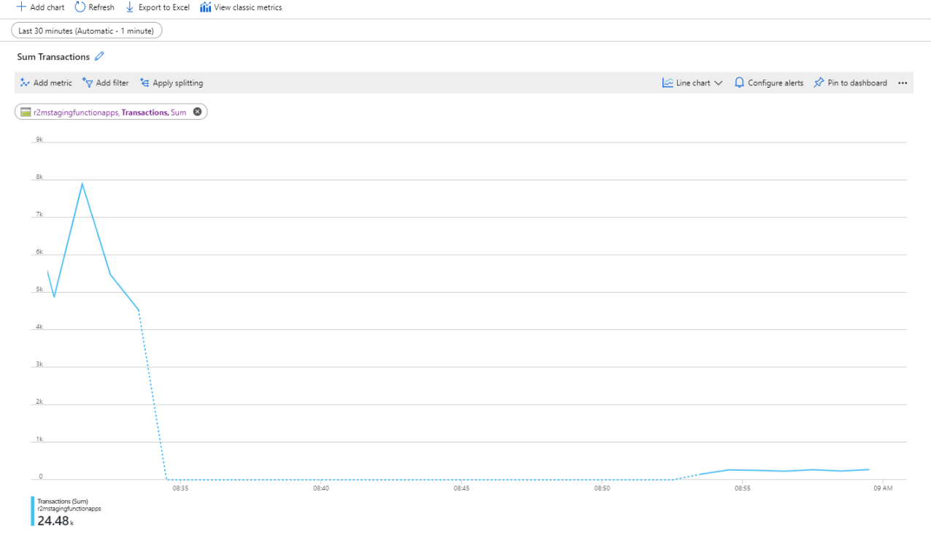The image size is (931, 541).
Task: Click the Refresh label
Action: coord(101,7)
